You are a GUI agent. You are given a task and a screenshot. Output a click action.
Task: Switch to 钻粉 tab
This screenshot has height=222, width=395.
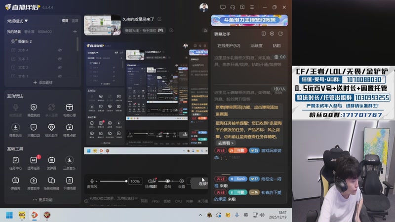pos(276,45)
